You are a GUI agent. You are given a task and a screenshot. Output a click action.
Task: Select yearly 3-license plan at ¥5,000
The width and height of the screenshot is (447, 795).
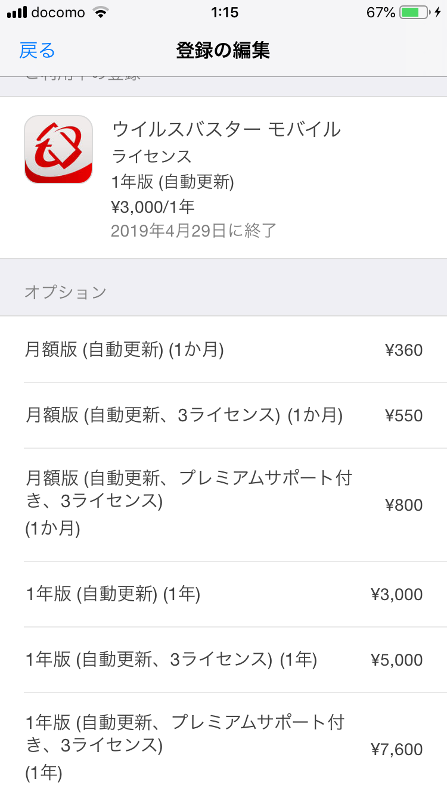(223, 660)
